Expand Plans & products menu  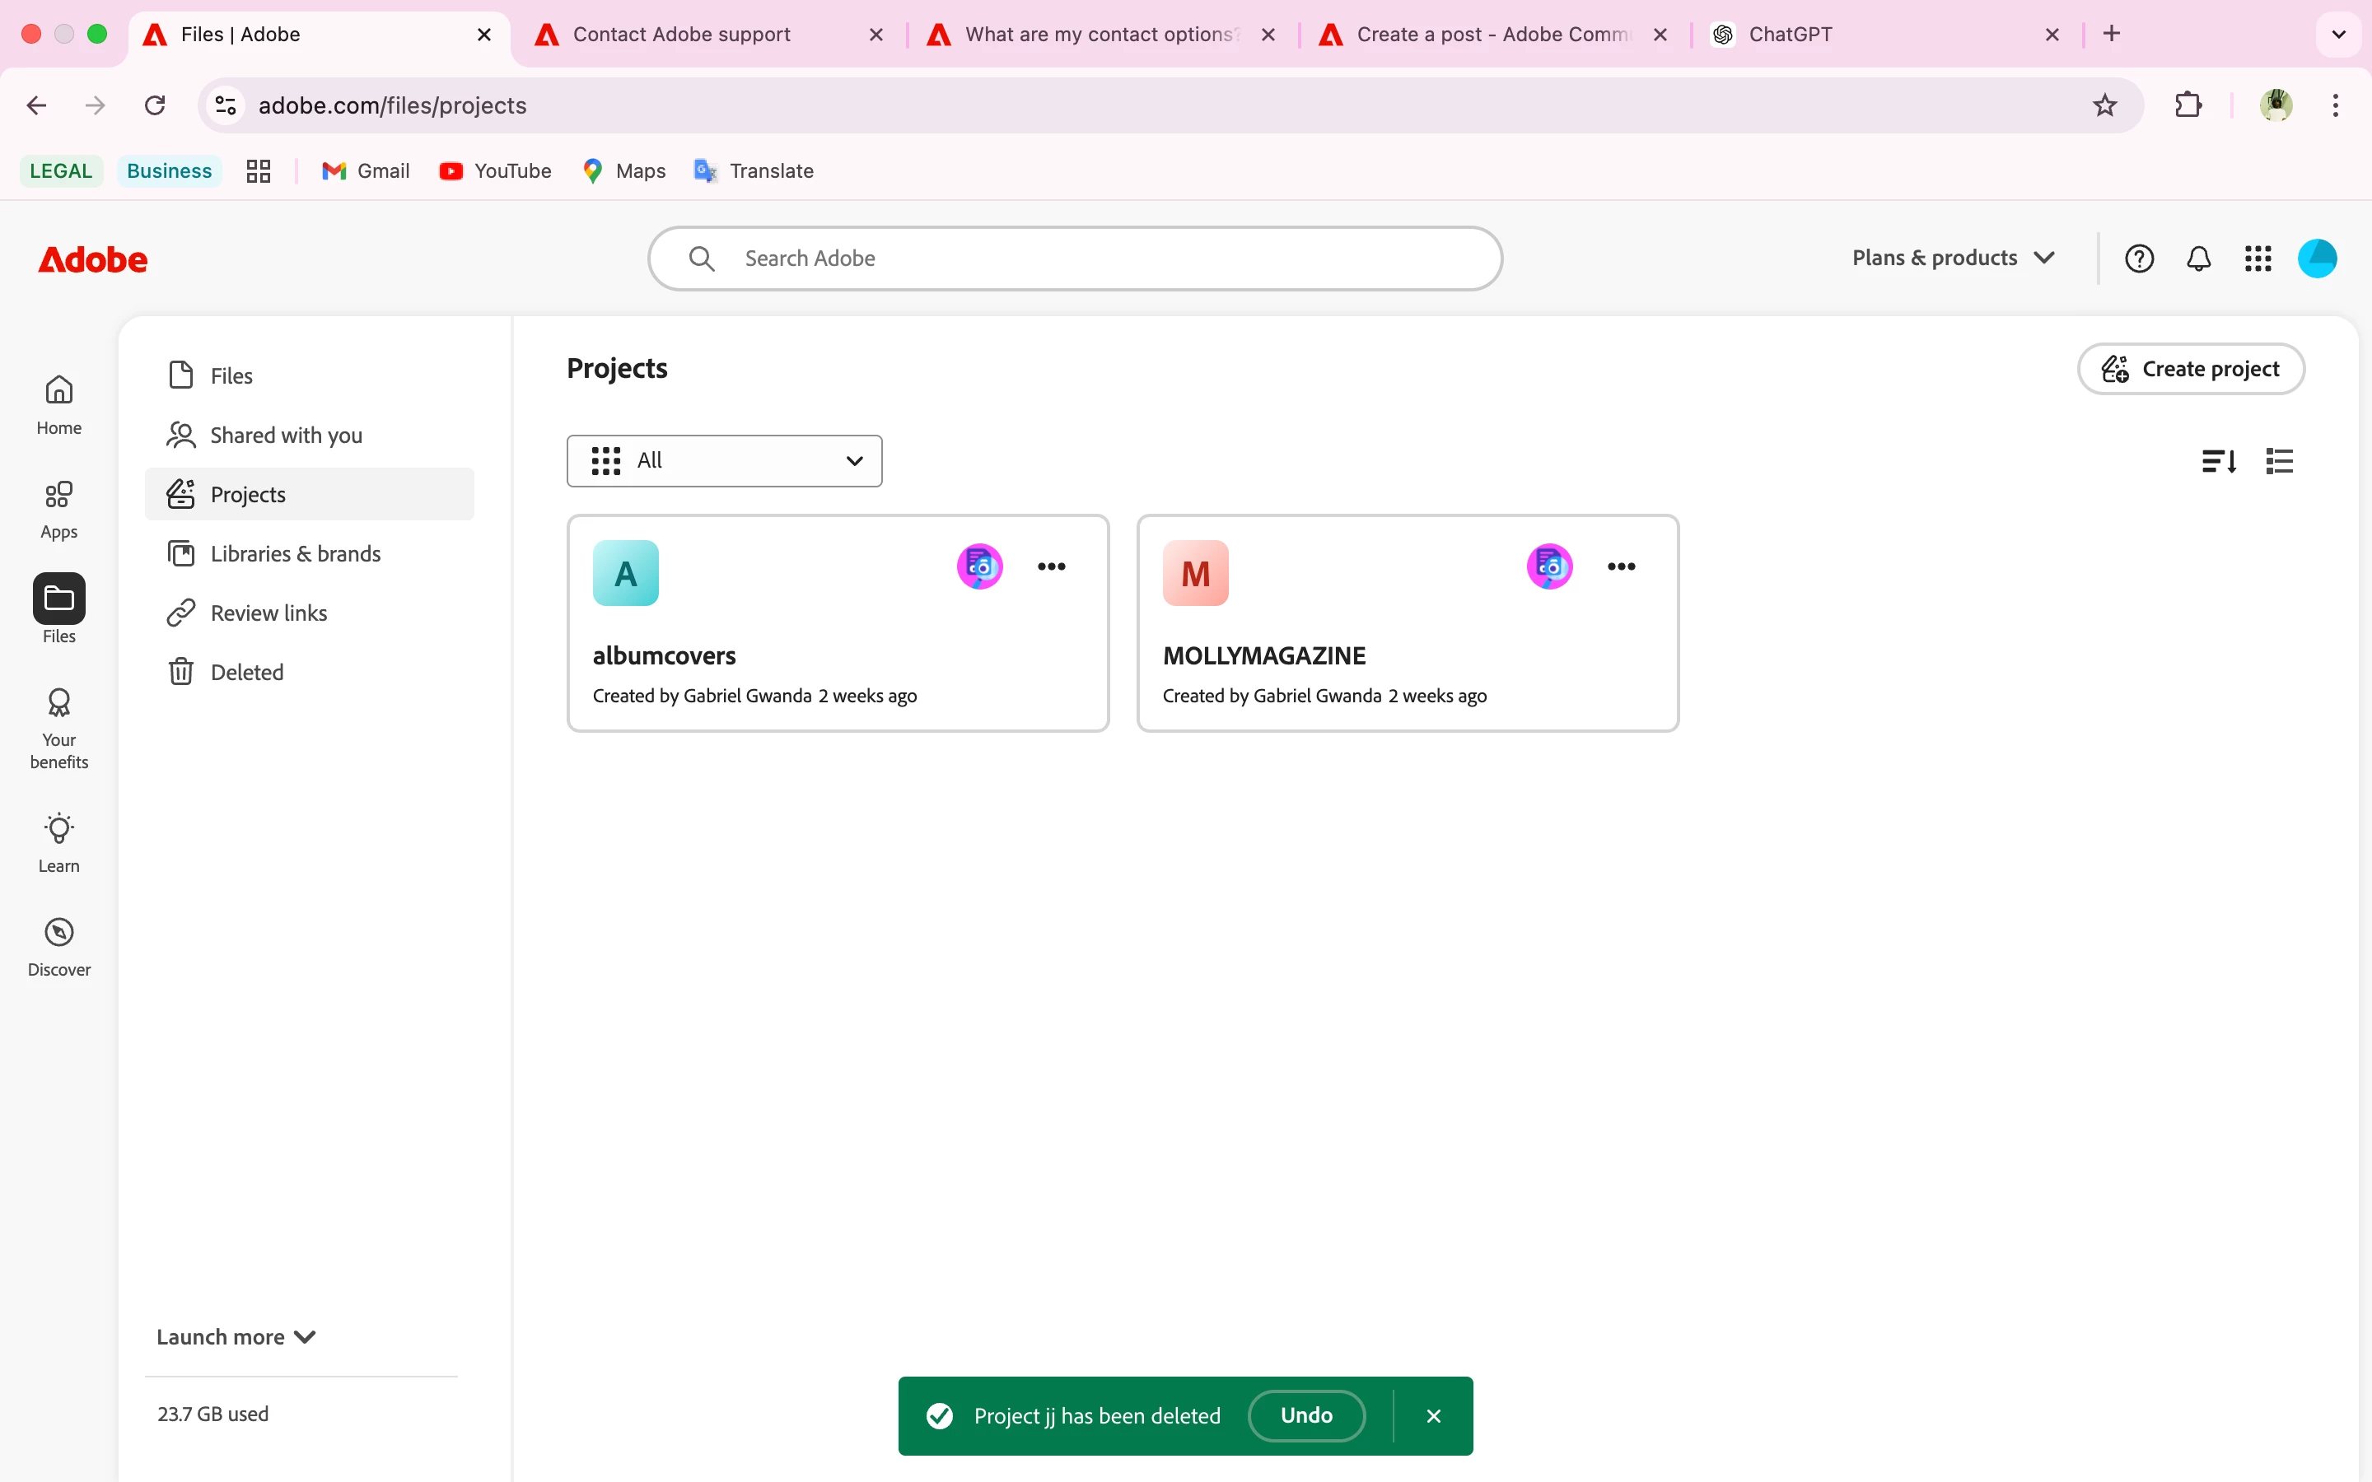pos(1953,258)
